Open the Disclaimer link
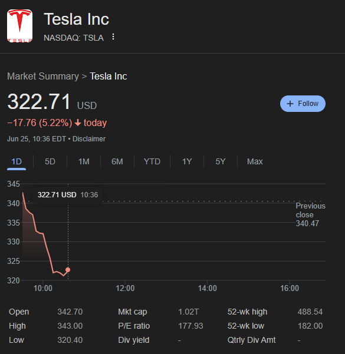 [89, 139]
